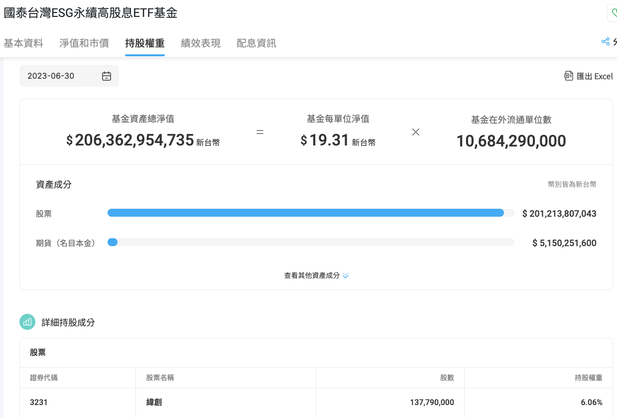Open the 績效表現 tab
Image resolution: width=617 pixels, height=417 pixels.
[x=201, y=43]
